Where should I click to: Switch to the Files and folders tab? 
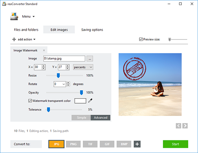point(26,30)
